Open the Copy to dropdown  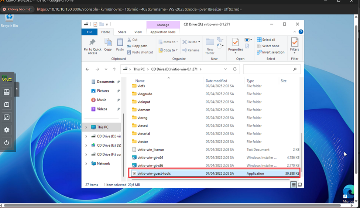[168, 50]
